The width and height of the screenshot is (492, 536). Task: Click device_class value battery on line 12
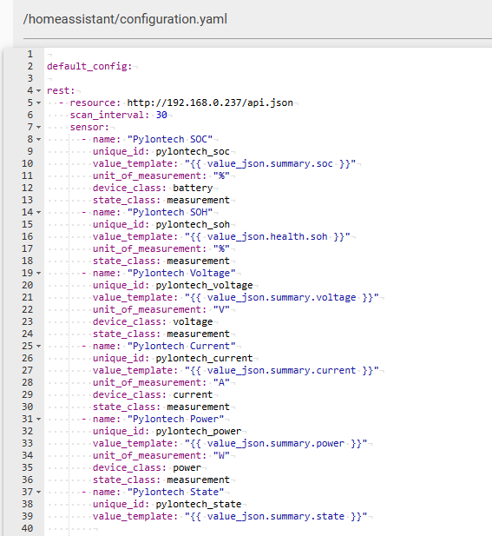coord(193,188)
